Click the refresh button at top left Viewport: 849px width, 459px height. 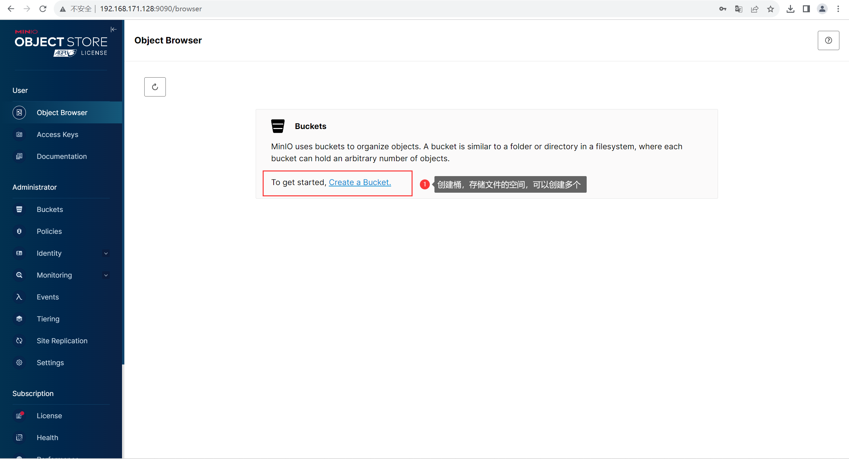click(155, 87)
